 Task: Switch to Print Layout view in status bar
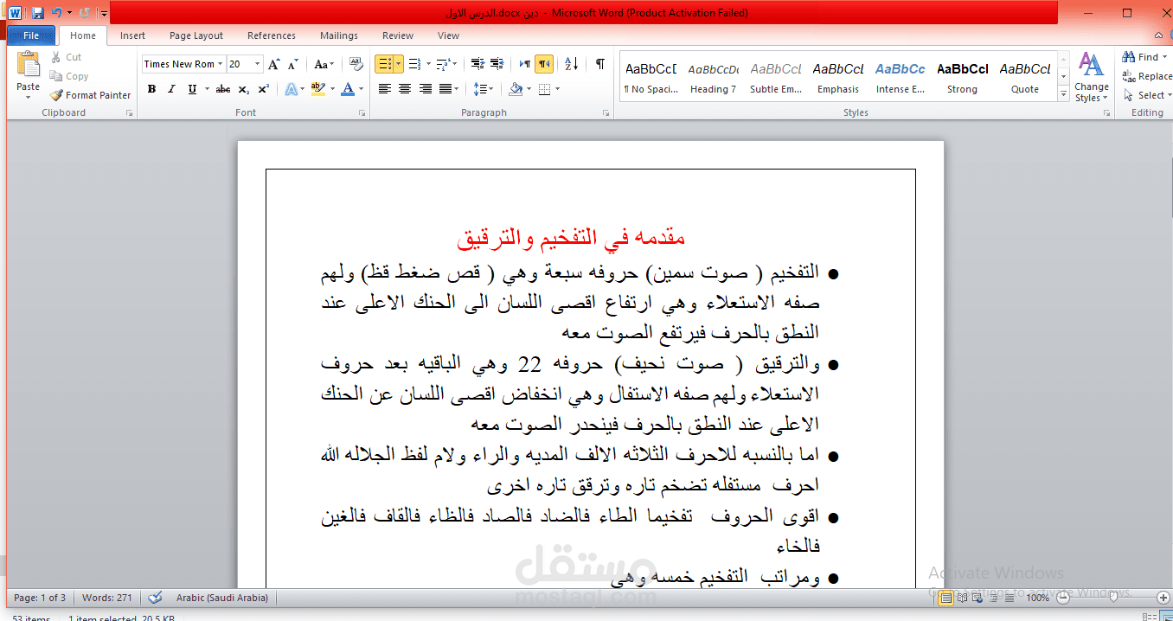[x=945, y=597]
